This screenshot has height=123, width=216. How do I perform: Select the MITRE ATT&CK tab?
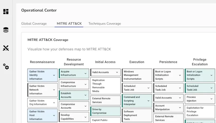(69, 24)
